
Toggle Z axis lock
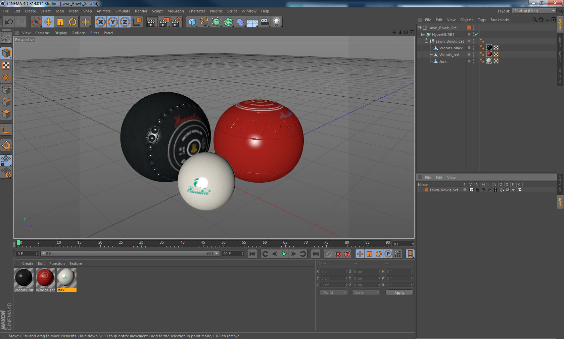click(125, 22)
